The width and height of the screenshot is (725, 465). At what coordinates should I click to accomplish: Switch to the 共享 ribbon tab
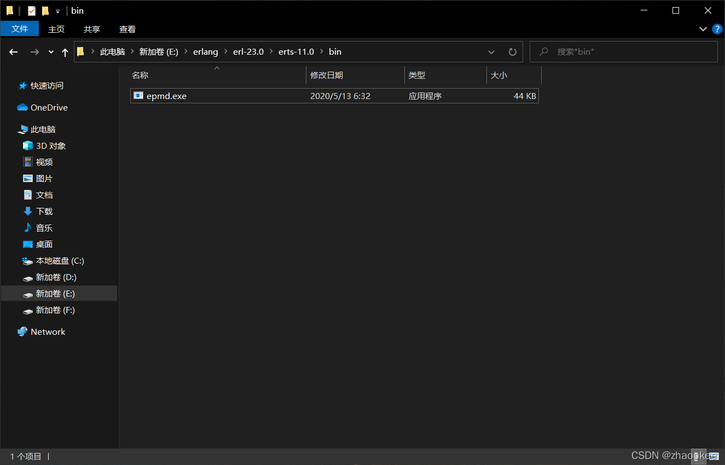(x=92, y=29)
